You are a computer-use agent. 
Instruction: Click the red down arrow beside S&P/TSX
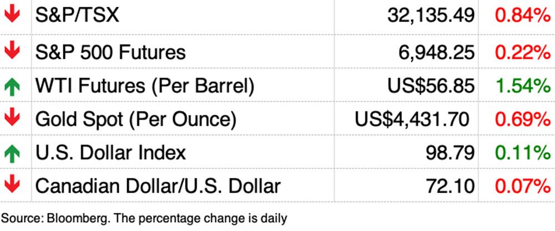click(12, 16)
